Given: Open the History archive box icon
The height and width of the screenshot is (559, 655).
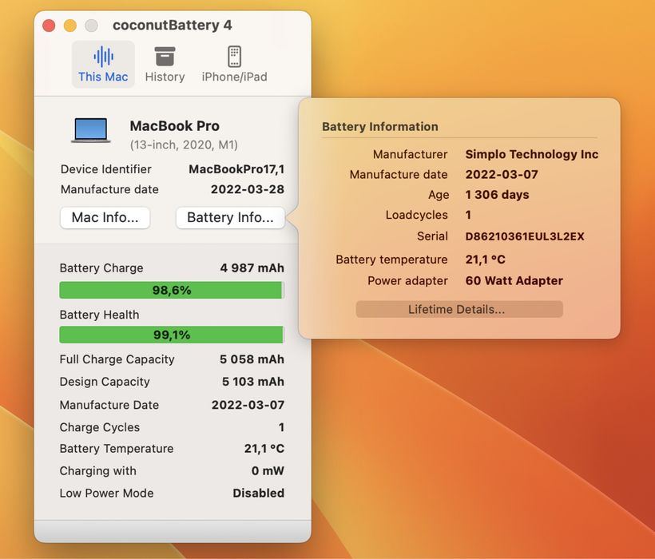Looking at the screenshot, I should coord(165,57).
